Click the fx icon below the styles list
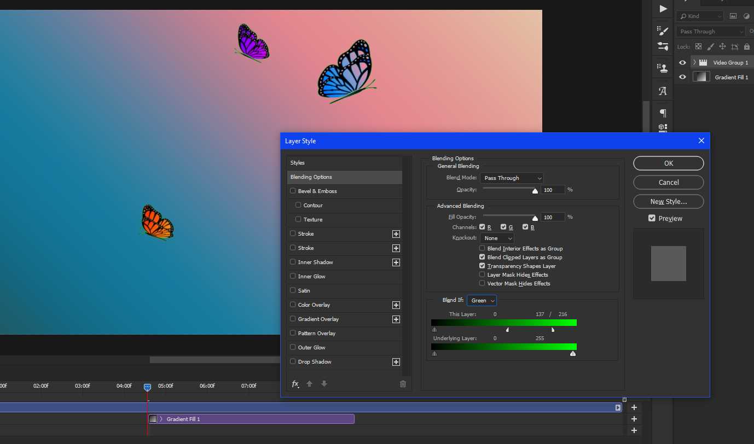Image resolution: width=754 pixels, height=444 pixels. tap(294, 384)
